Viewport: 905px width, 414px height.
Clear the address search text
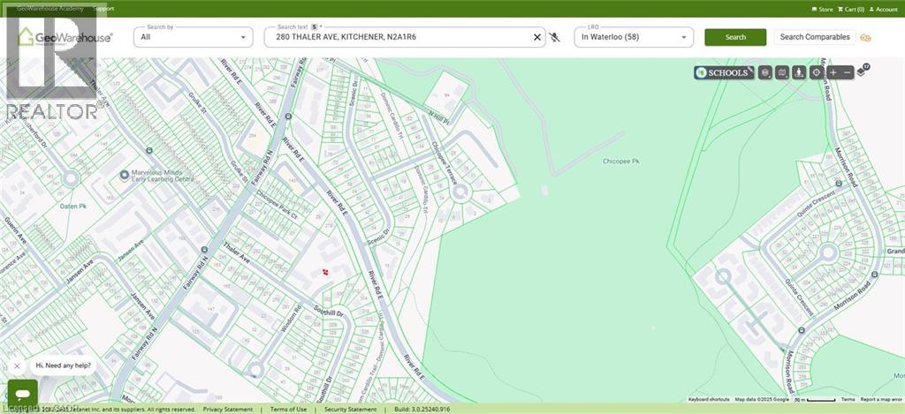coord(536,37)
